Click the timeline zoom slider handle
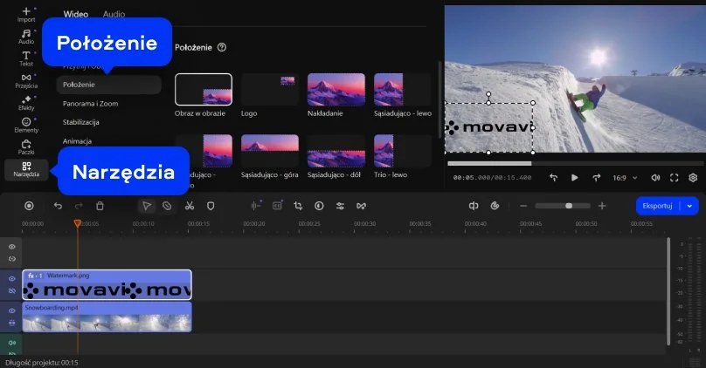The height and width of the screenshot is (368, 706). (569, 206)
